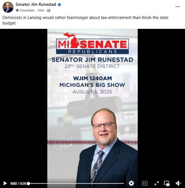The width and height of the screenshot is (185, 188).
Task: Seek on the video progress bar
Action: pos(76,184)
